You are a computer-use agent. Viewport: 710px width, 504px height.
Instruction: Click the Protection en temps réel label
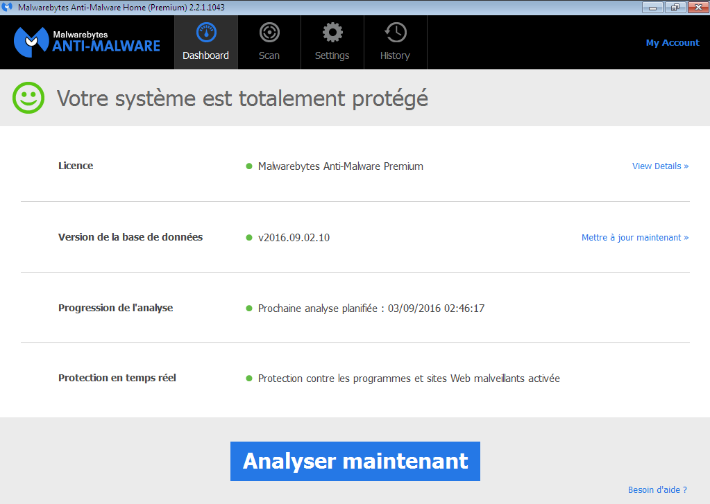point(117,378)
